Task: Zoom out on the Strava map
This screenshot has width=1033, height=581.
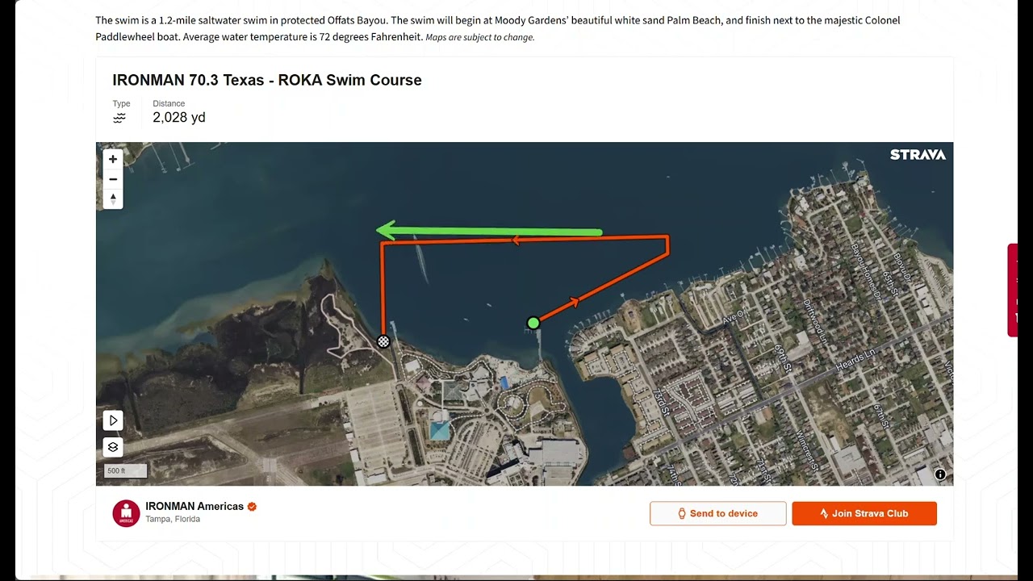Action: [x=113, y=179]
